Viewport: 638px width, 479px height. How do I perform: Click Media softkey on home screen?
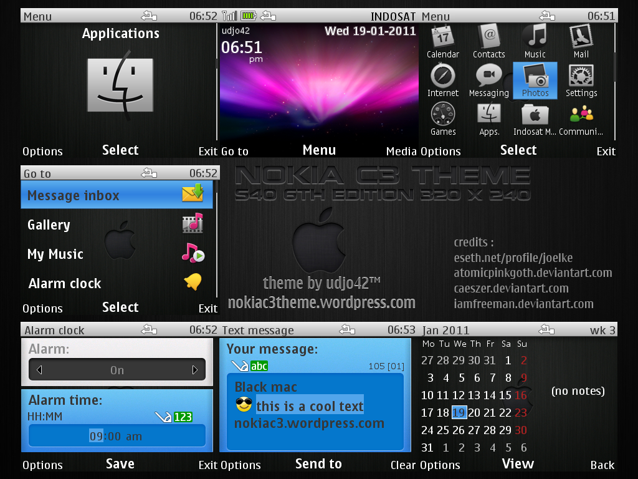coord(401,152)
